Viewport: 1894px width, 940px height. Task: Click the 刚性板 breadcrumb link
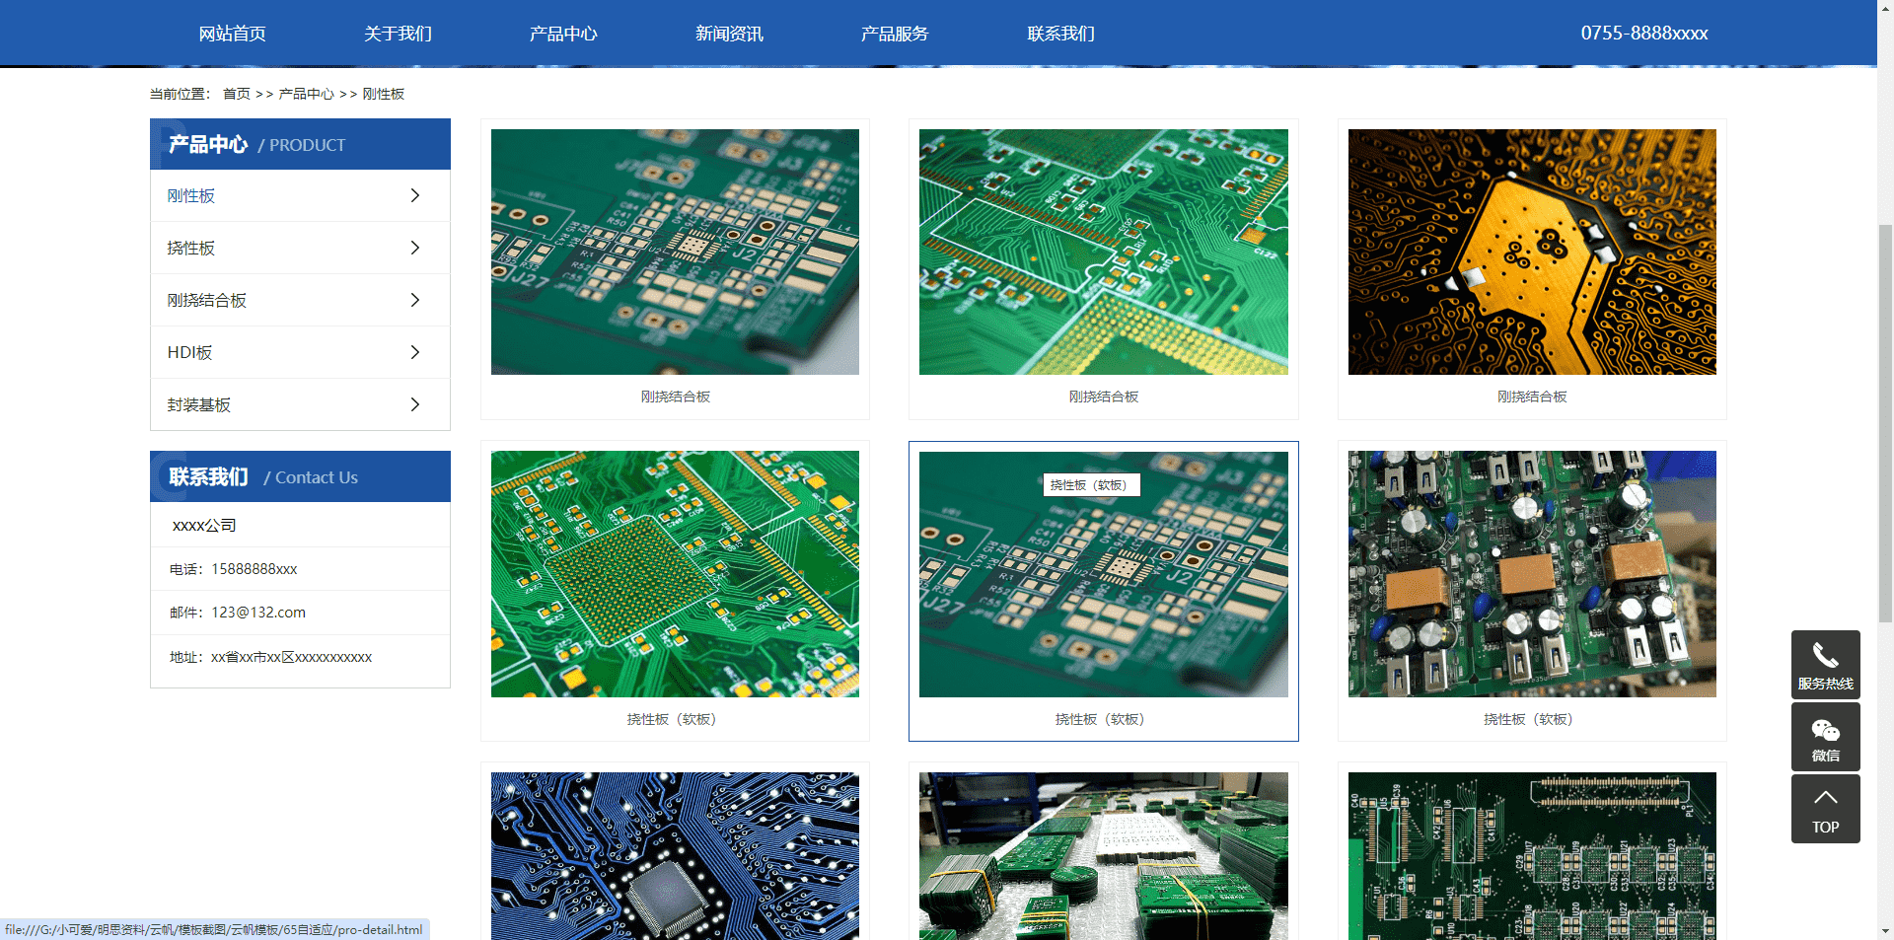(x=384, y=94)
